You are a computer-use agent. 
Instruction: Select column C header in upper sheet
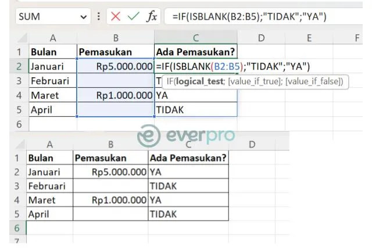196,38
